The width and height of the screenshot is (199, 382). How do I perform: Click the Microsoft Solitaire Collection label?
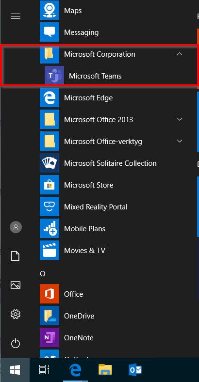click(110, 163)
